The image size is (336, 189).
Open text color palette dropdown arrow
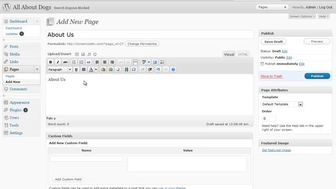(96, 69)
